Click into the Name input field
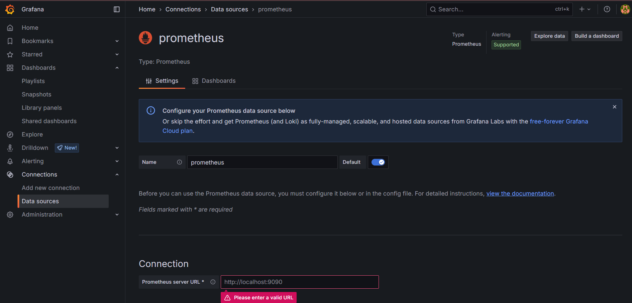The height and width of the screenshot is (303, 632). tap(262, 162)
